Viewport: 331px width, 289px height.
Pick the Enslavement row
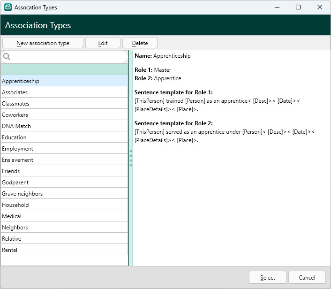tap(64, 160)
